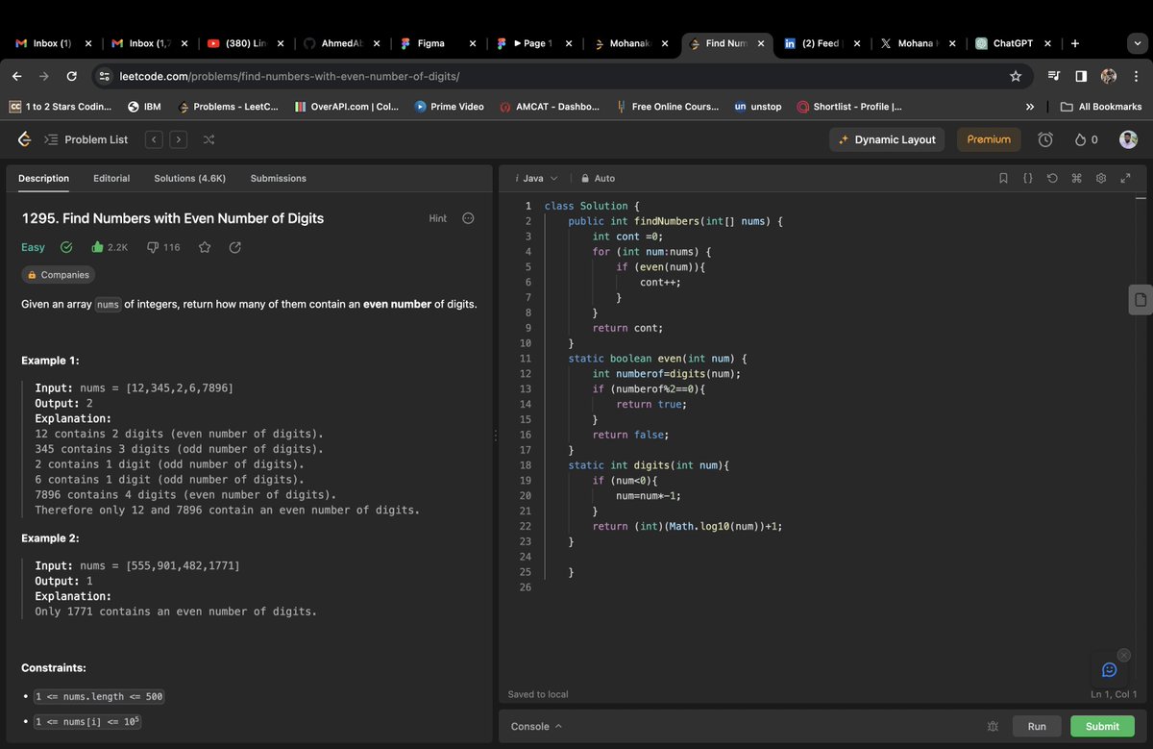Switch to the Description tab
The width and height of the screenshot is (1153, 749).
click(x=43, y=178)
